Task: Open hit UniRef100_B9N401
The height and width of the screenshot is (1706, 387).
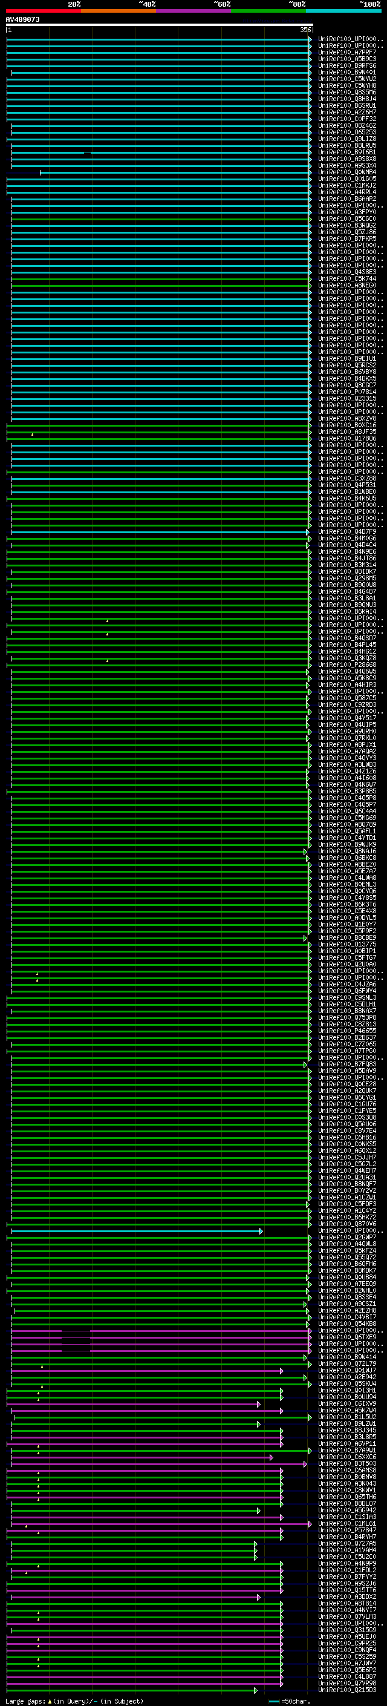Action: (x=346, y=72)
